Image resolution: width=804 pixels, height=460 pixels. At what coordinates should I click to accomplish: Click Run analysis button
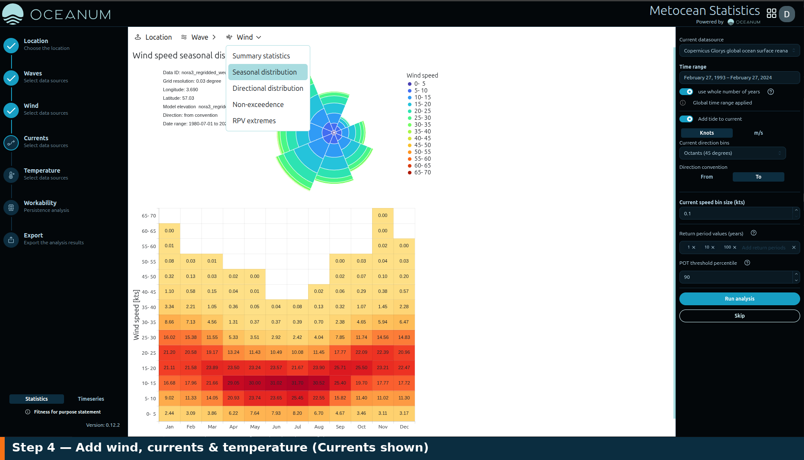tap(740, 299)
